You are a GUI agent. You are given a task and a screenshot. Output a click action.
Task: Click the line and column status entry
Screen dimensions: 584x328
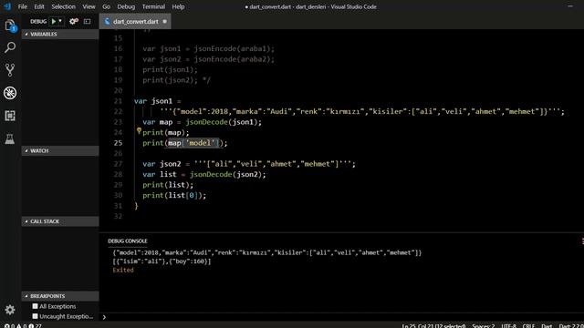click(433, 326)
